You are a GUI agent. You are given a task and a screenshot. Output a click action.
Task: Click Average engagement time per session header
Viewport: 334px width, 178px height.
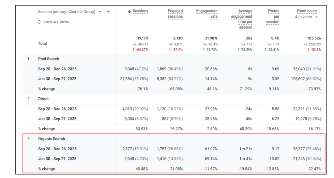tap(242, 19)
